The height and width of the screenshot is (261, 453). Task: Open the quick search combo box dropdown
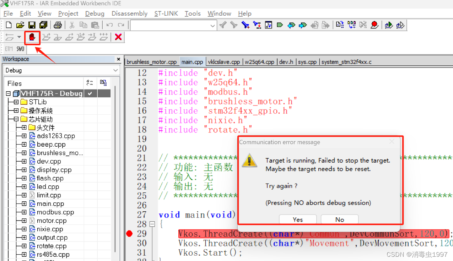point(212,25)
